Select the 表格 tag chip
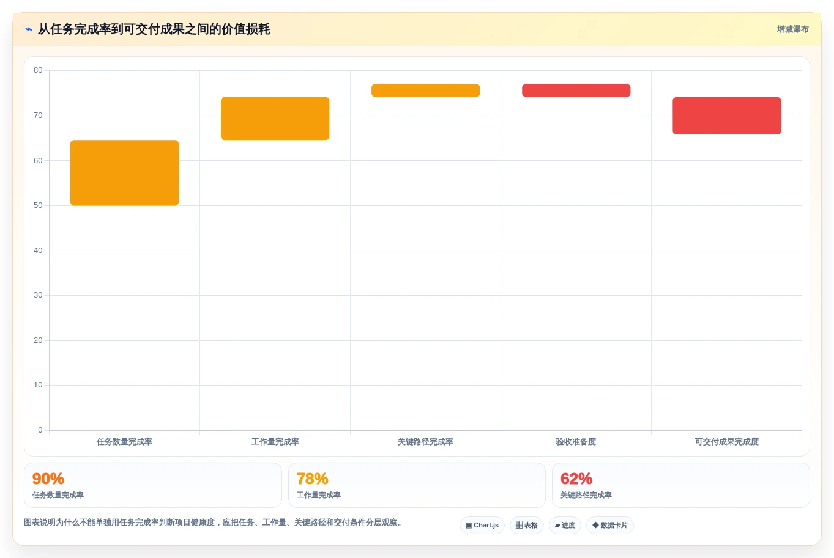 (527, 526)
